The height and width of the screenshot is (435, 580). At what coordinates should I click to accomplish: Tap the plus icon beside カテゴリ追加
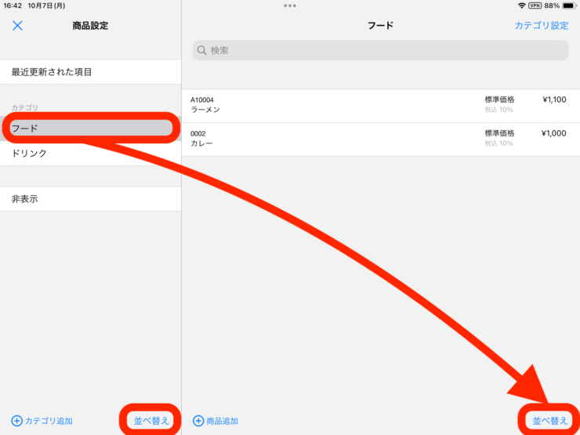[17, 421]
